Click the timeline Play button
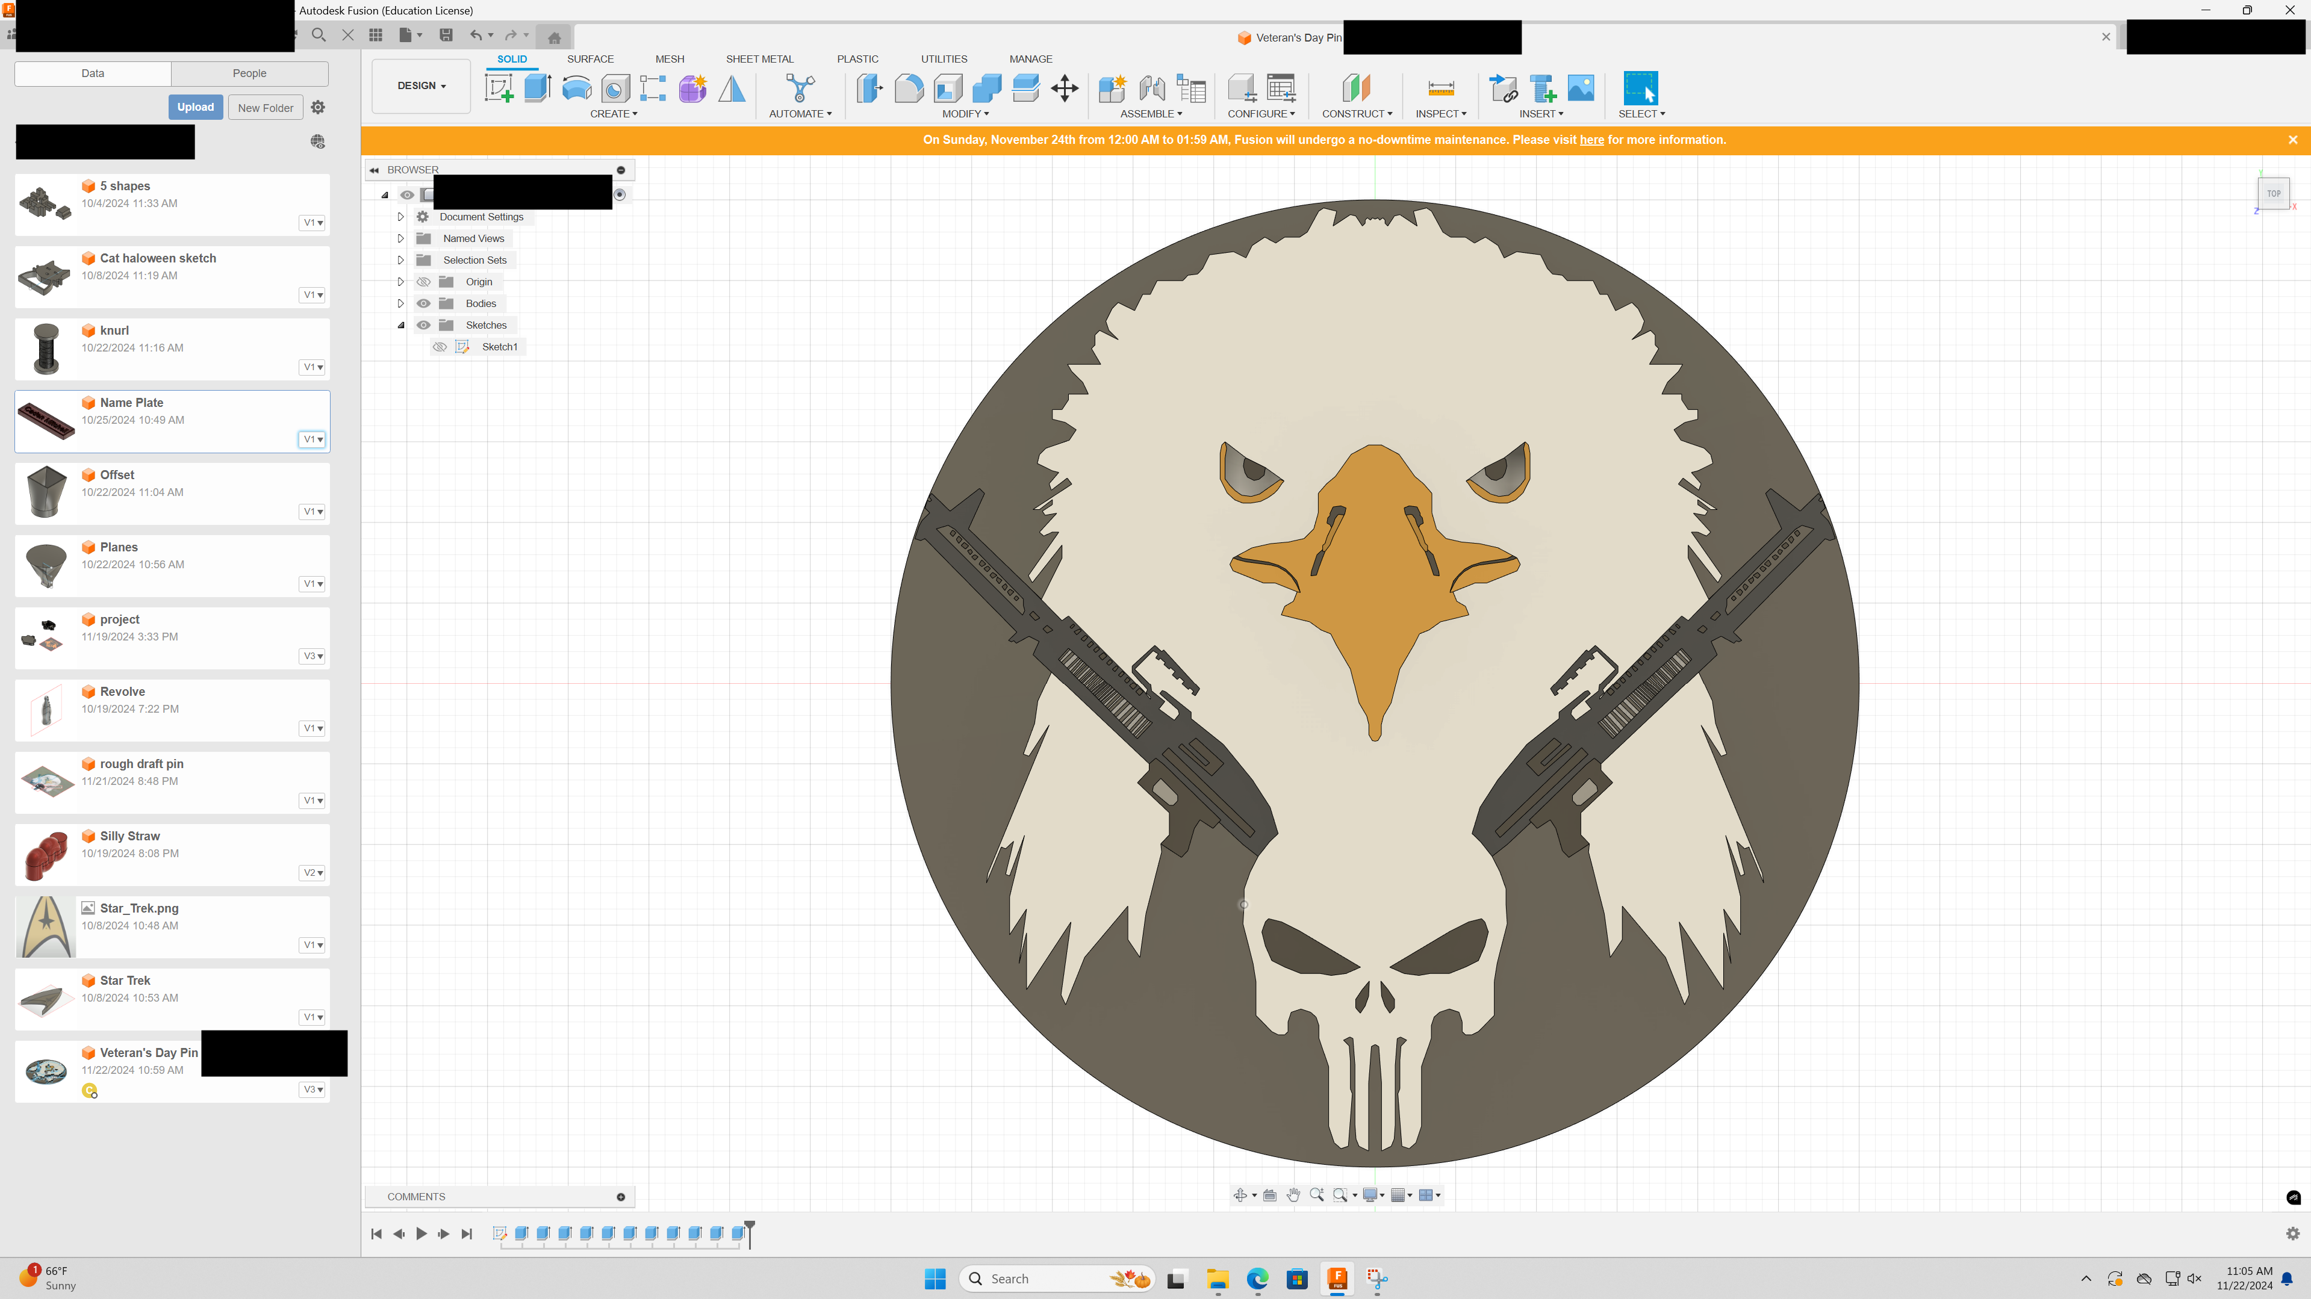 tap(421, 1233)
